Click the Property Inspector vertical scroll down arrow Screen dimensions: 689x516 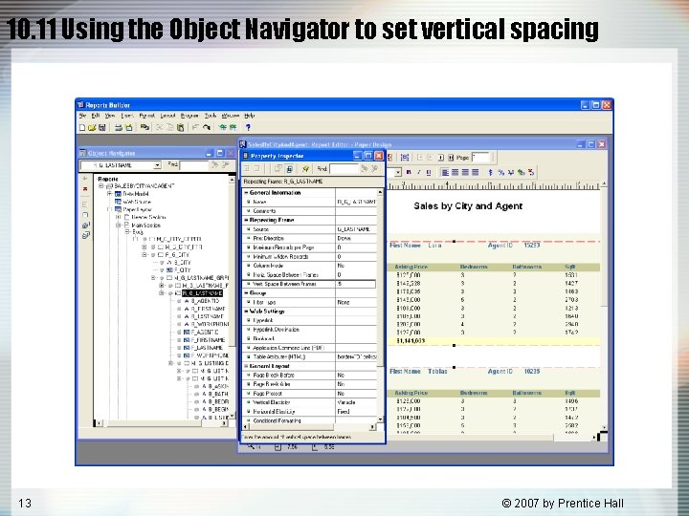(380, 419)
